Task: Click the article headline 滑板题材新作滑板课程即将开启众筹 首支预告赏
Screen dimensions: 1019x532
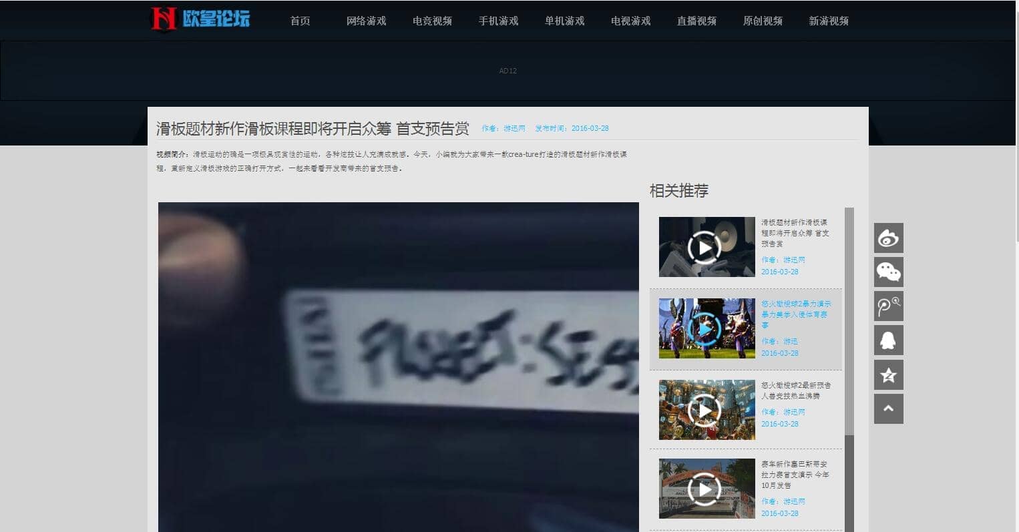Action: tap(313, 128)
